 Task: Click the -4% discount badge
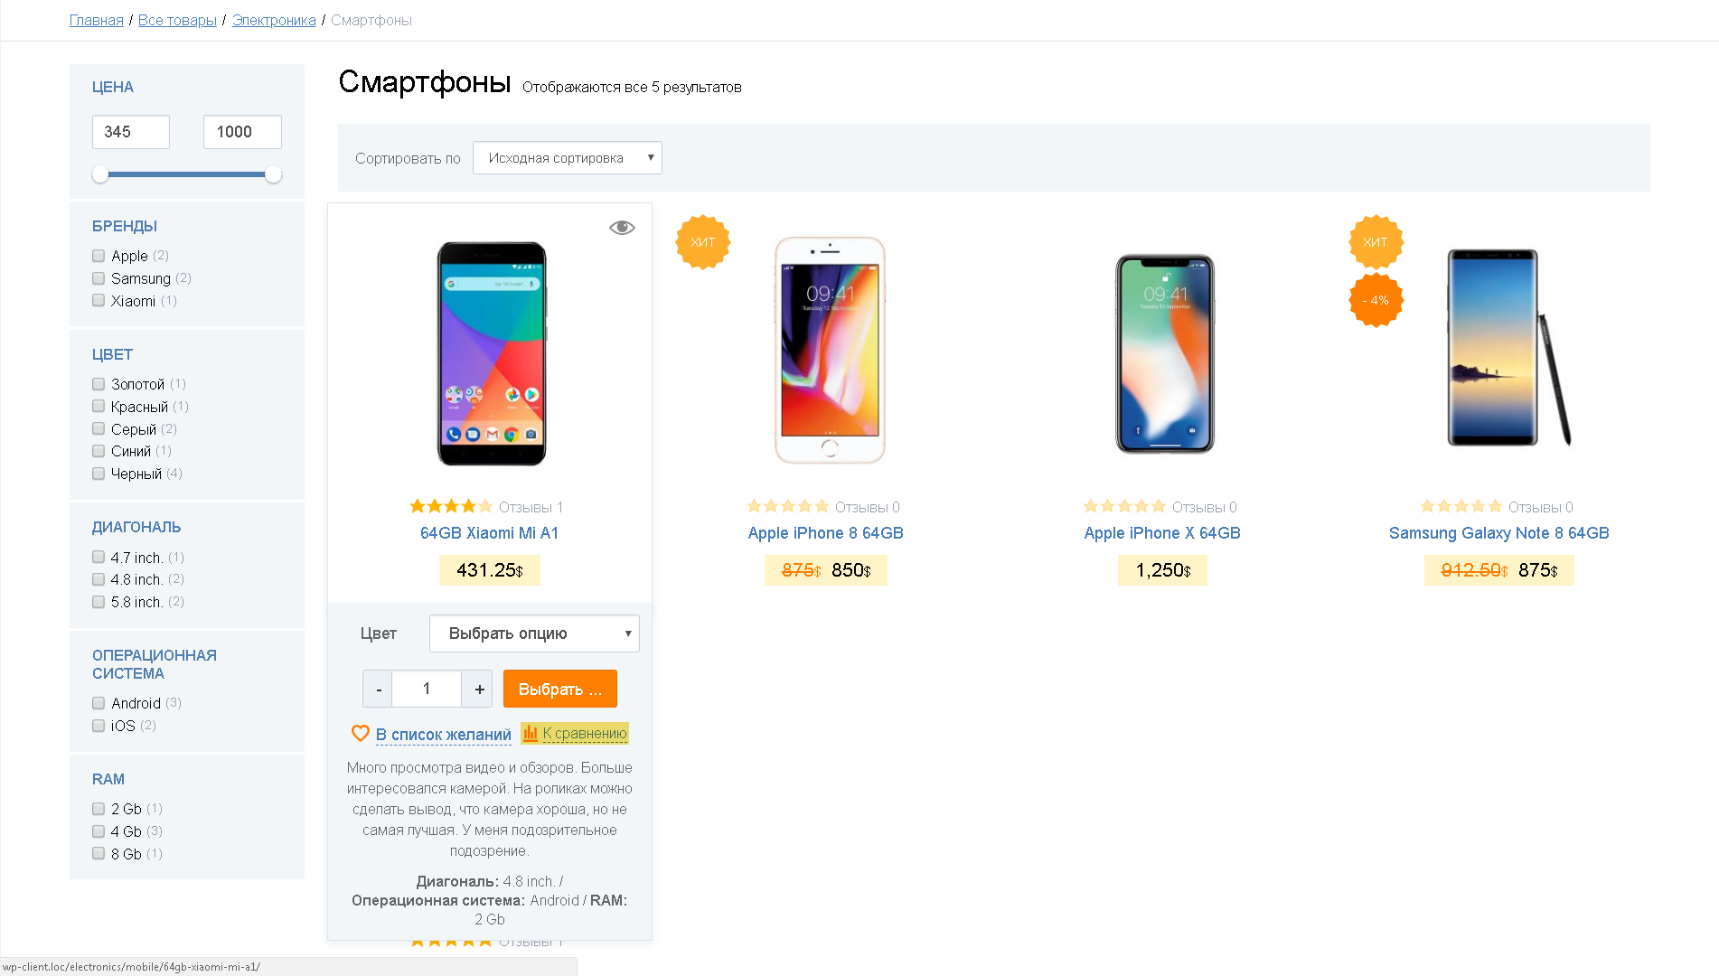tap(1376, 300)
